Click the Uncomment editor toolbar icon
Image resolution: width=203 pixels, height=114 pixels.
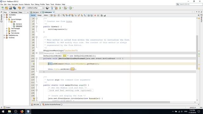click(x=105, y=16)
